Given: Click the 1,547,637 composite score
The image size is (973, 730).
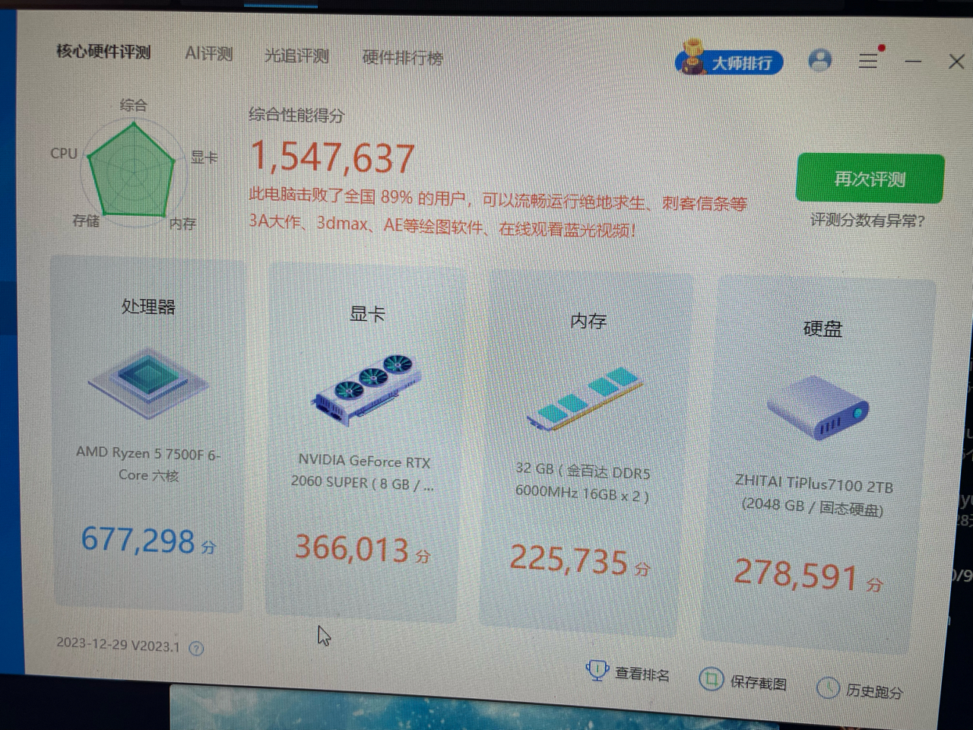Looking at the screenshot, I should 333,156.
